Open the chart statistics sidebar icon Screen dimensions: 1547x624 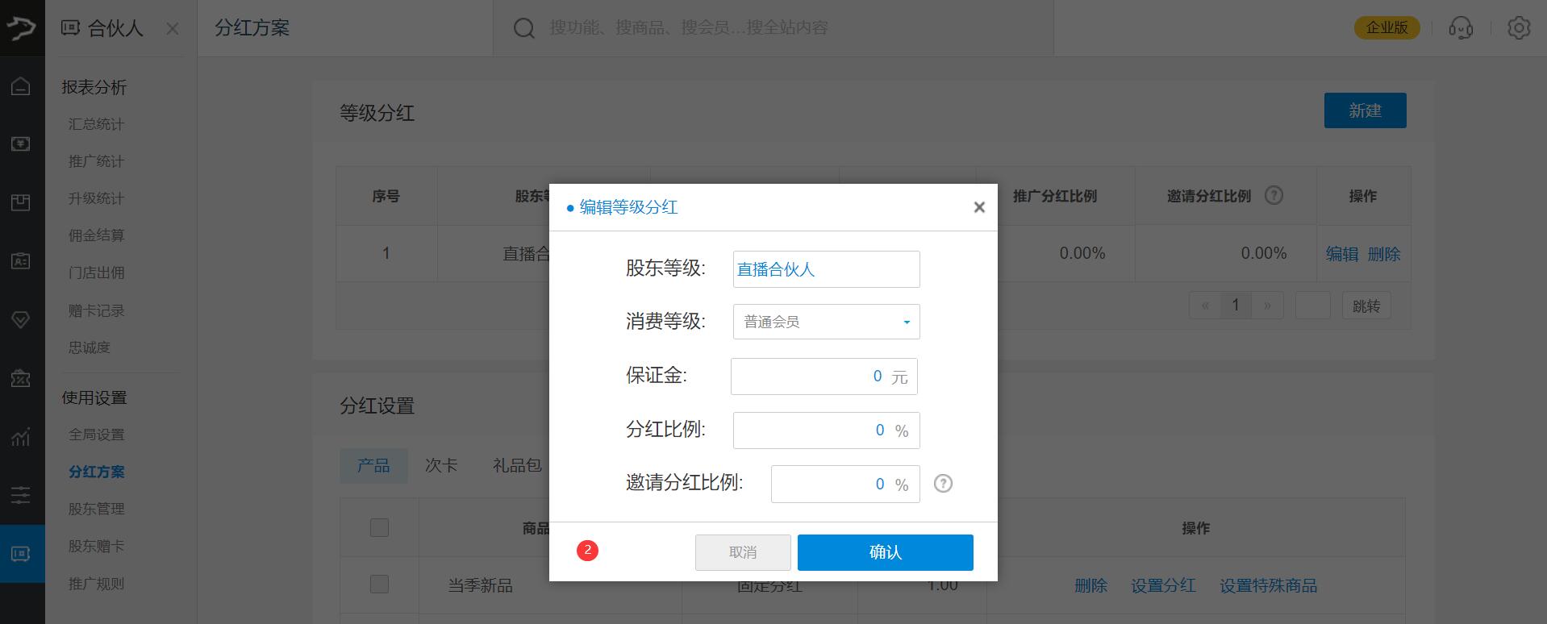pyautogui.click(x=21, y=437)
